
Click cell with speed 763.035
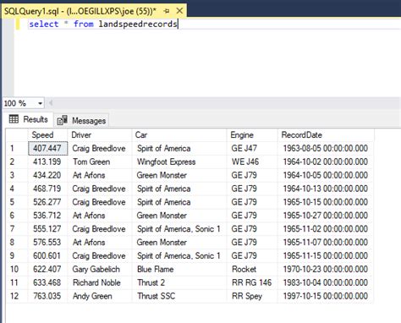(x=48, y=296)
